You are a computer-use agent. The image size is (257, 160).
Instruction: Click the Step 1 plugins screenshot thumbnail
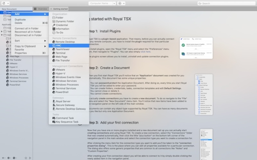(196, 48)
